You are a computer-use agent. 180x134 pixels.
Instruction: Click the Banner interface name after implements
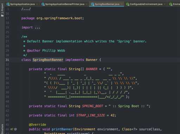click(x=91, y=60)
